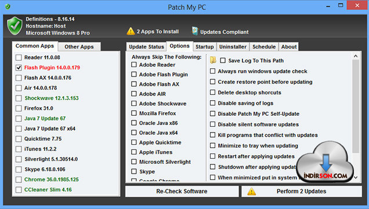Check Skype 6.18.0.106 in Common Apps

coord(19,169)
